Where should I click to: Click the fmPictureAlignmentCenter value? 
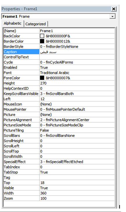65,120
